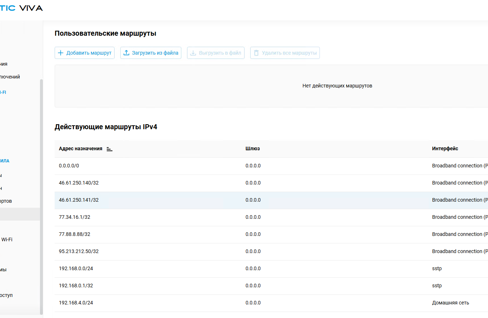Click the Удалить все маршруты button
This screenshot has height=318, width=488.
(285, 53)
